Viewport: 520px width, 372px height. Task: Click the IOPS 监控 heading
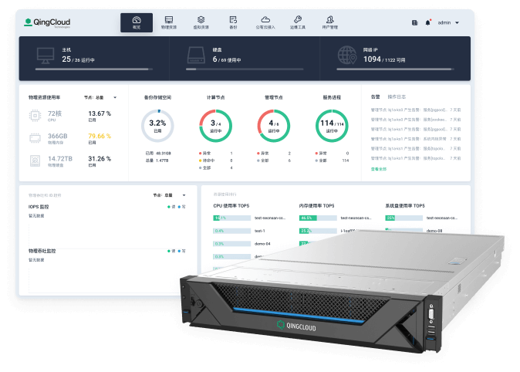tap(39, 207)
